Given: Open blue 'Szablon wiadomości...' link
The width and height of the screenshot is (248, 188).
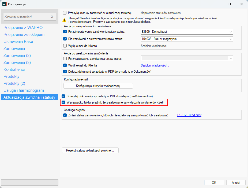Looking at the screenshot, I should [155, 65].
